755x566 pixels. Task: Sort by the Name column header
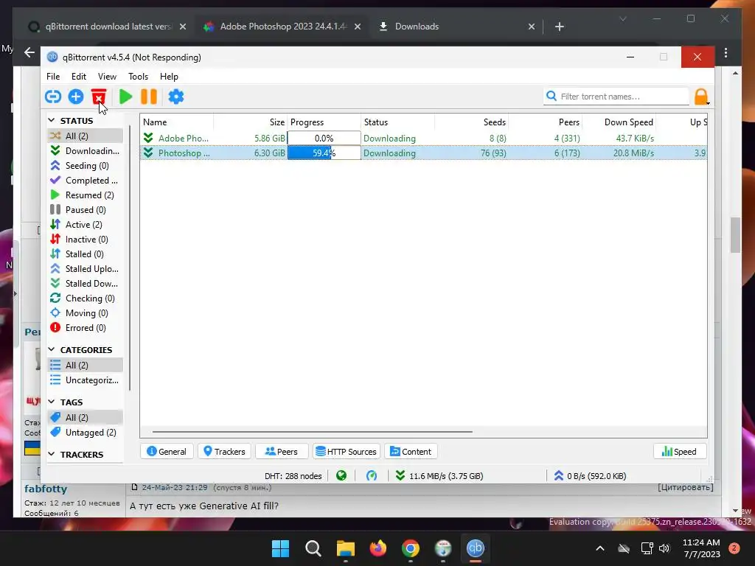(177, 122)
